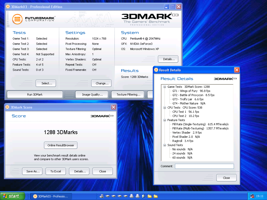
Task: Select Fill Rate (Multi-Texturing) row
Action: (200, 128)
